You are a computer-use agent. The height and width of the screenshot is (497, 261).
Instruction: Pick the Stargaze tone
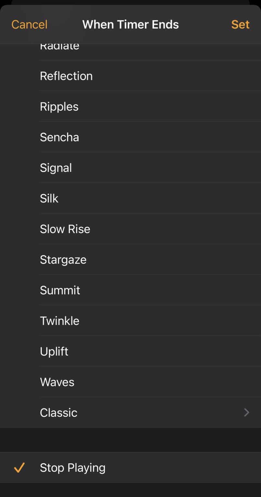pyautogui.click(x=63, y=260)
